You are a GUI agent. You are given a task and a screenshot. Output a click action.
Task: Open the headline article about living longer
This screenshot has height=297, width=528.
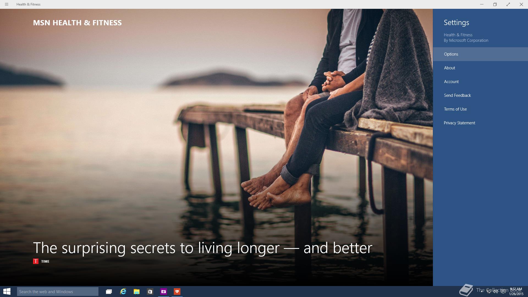203,248
